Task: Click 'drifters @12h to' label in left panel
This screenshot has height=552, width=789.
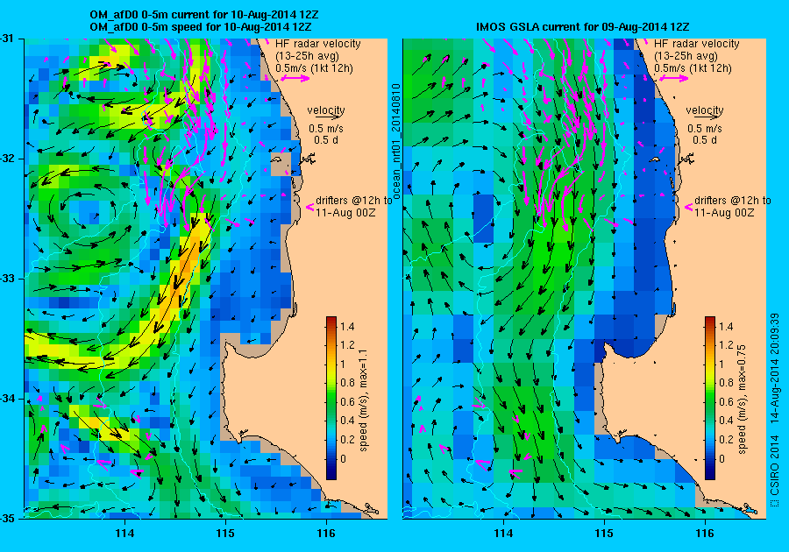Action: tap(354, 200)
